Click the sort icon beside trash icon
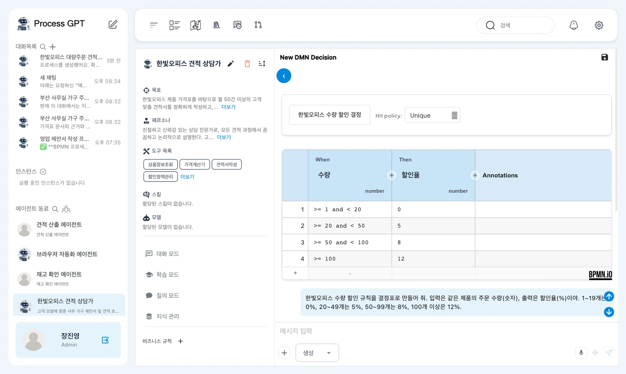Screen dimensions: 626x374 click(262, 63)
